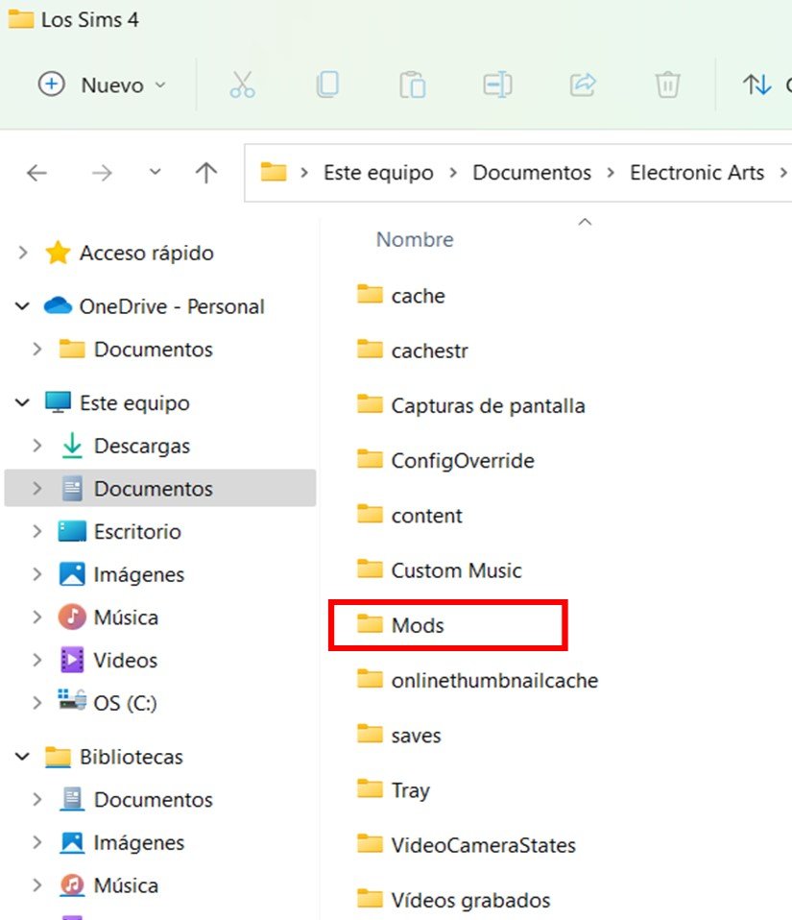This screenshot has height=920, width=792.
Task: Open the Mods folder
Action: (x=418, y=625)
